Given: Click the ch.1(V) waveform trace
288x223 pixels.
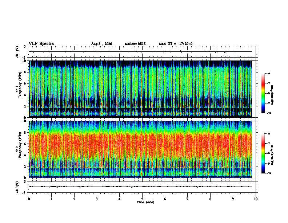Looking at the screenshot, I should 140,52.
